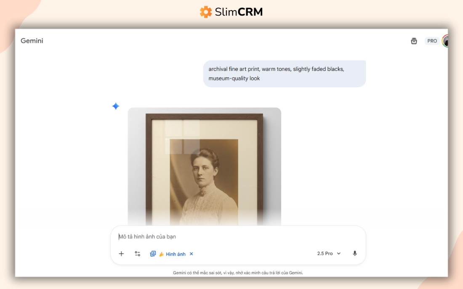Open the temporary chat icon near PRO
The width and height of the screenshot is (463, 289).
point(414,41)
